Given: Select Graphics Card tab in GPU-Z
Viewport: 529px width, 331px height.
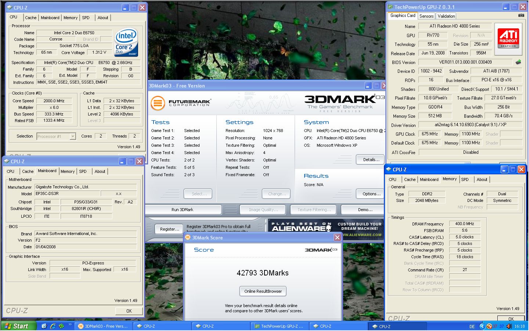Looking at the screenshot, I should [x=403, y=15].
